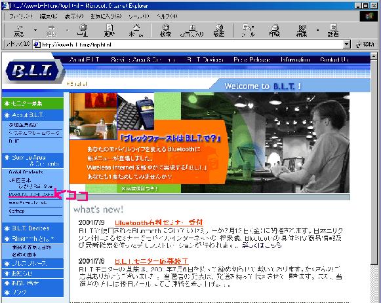Expand the Forward button history dropdown arrow
This screenshot has width=381, height=303.
pos(68,30)
